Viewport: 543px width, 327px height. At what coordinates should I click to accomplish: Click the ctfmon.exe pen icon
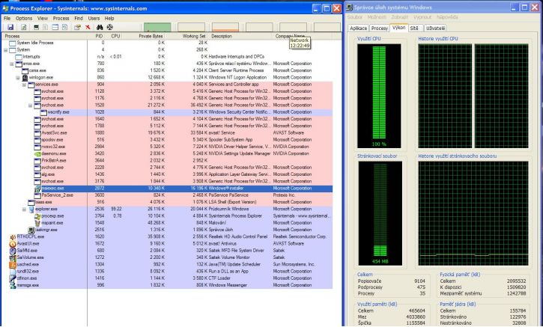pos(13,278)
